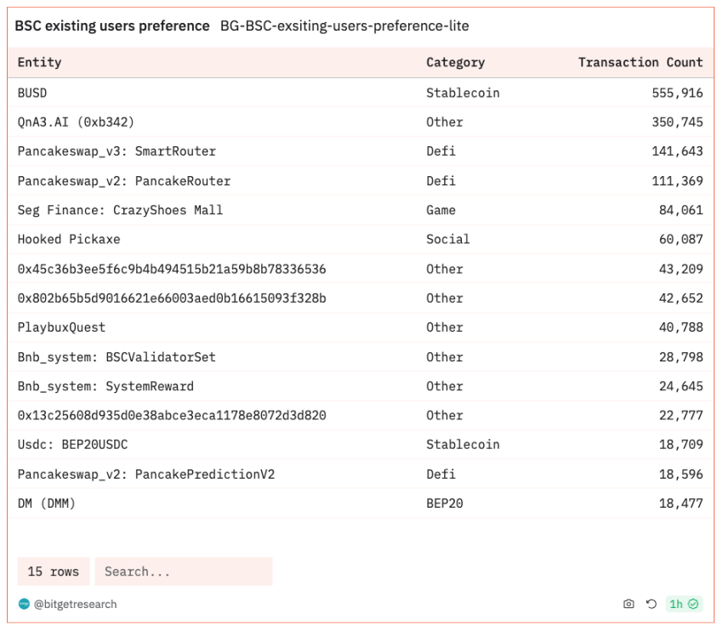Open the @bitgetresearch author profile link
The image size is (723, 631).
click(x=75, y=604)
